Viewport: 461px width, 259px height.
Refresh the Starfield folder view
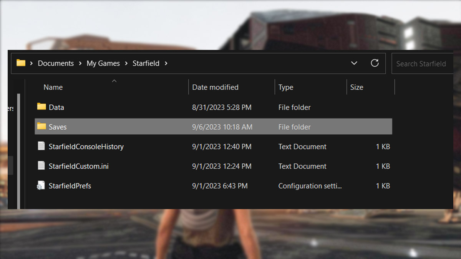coord(375,63)
